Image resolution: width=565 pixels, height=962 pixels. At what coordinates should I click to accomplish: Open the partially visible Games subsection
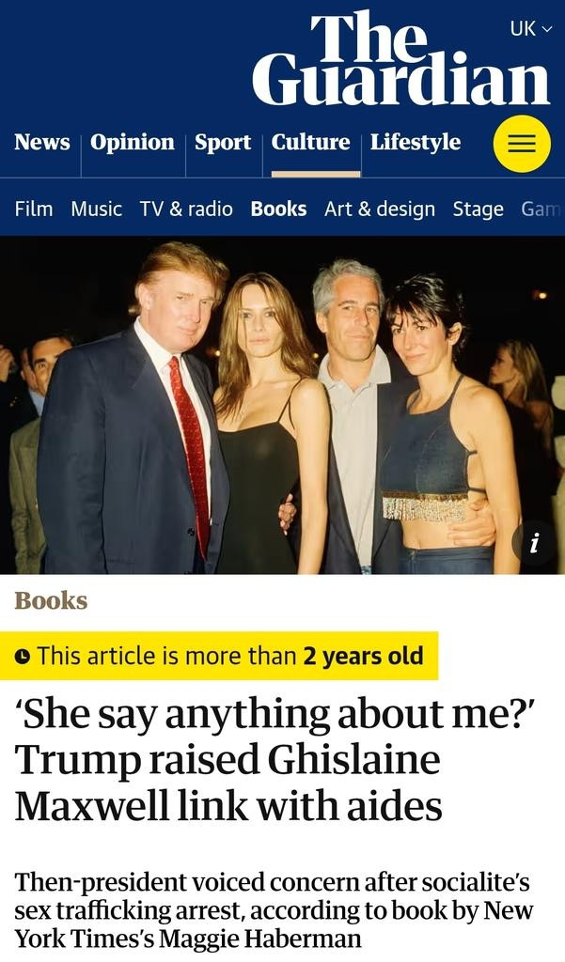(542, 209)
